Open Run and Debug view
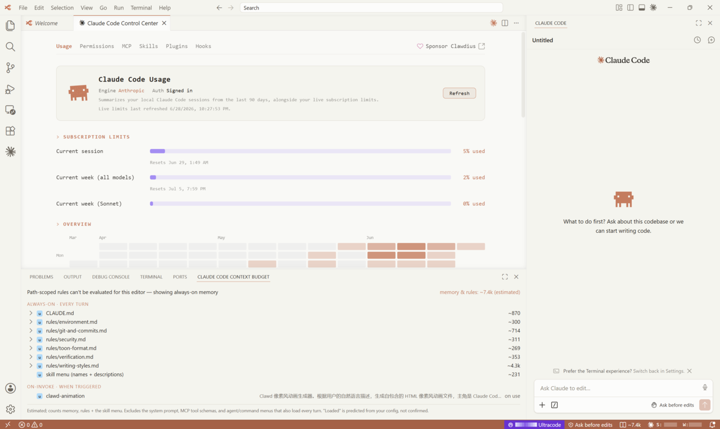720x429 pixels. (10, 89)
